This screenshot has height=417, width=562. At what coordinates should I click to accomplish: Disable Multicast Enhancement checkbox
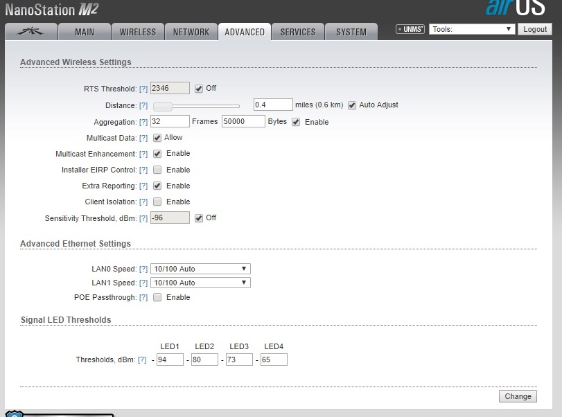coord(157,154)
